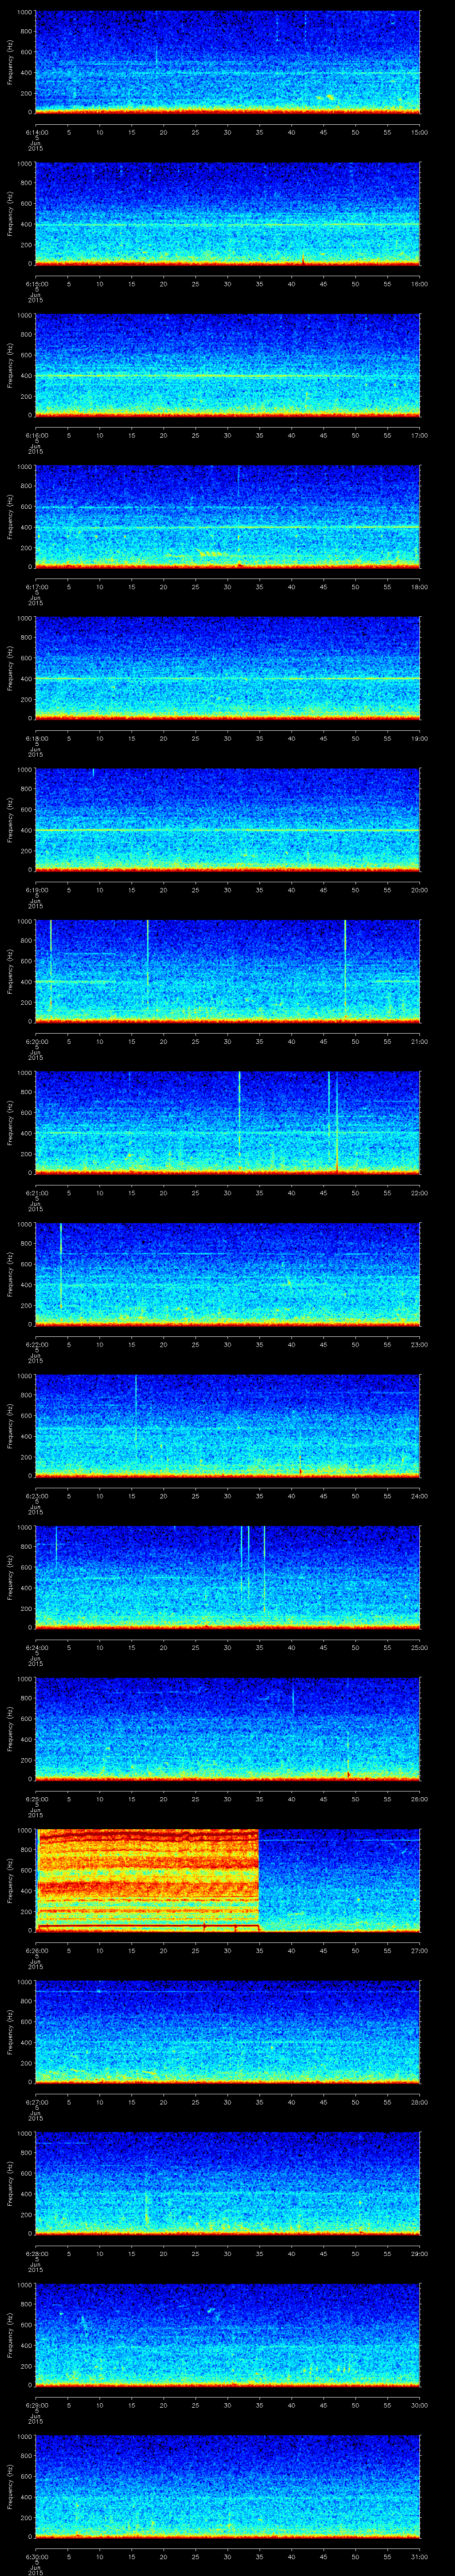The height and width of the screenshot is (2576, 455).
Task: Select the spectrogram panel starting at 6:15:00
Action: (228, 214)
